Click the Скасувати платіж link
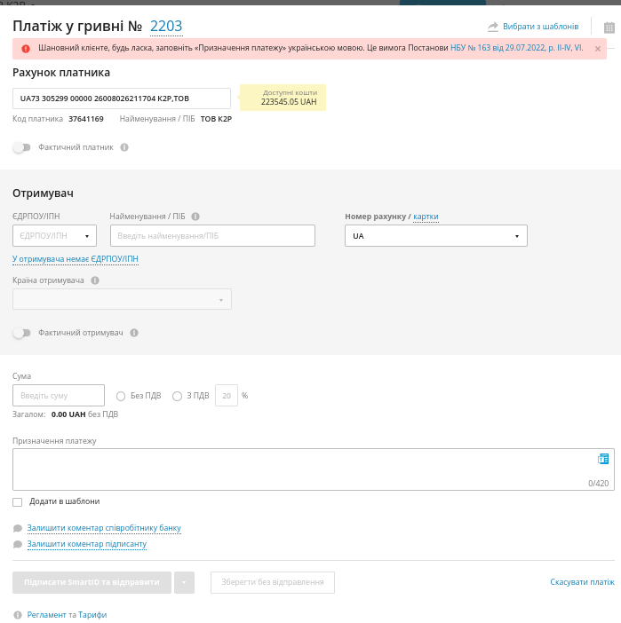Image resolution: width=621 pixels, height=623 pixels. pos(582,582)
